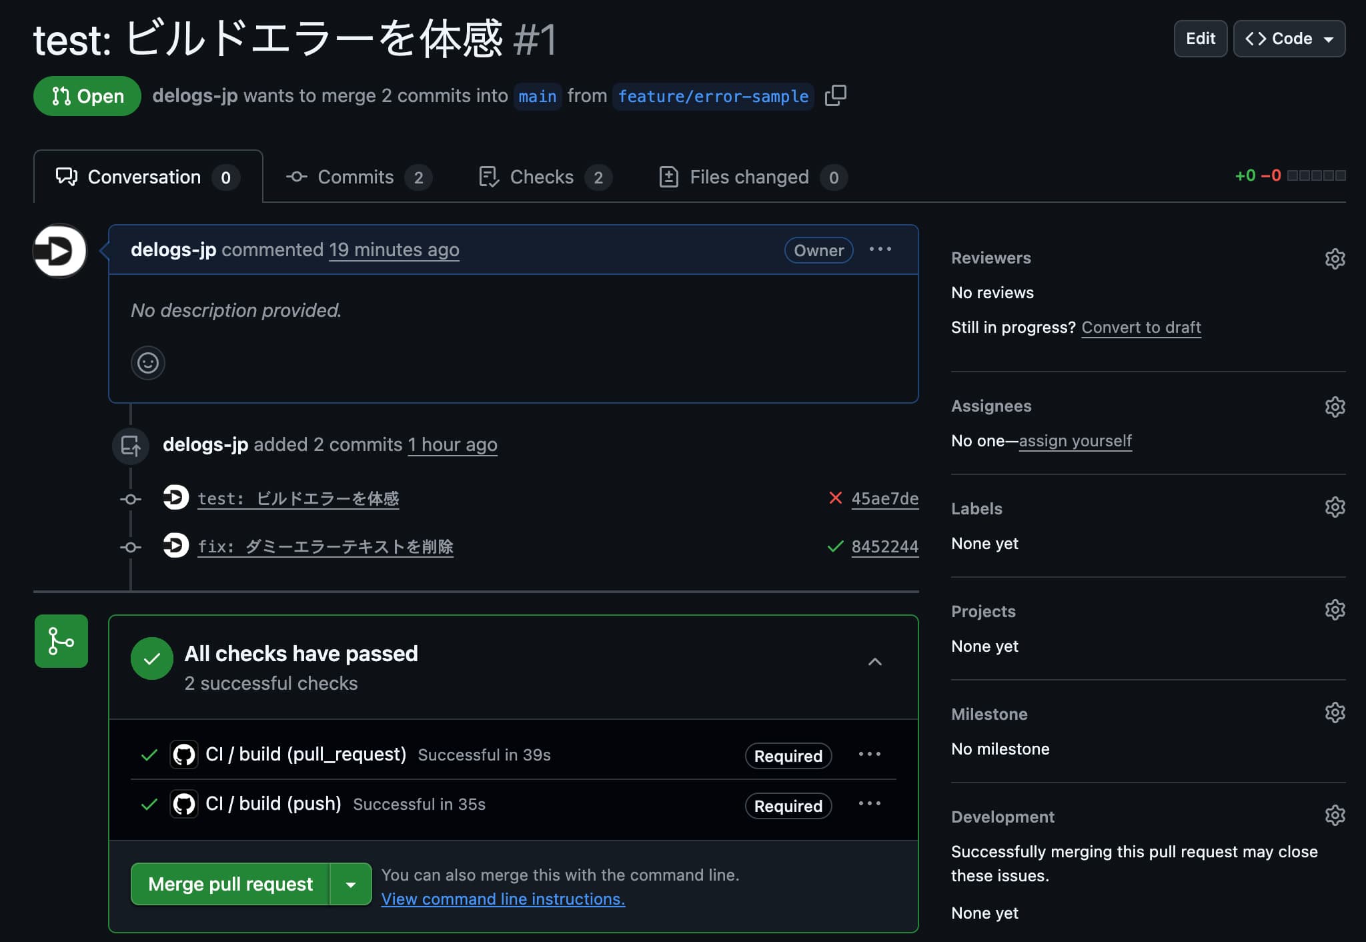
Task: Click the 19 minutes ago timestamp
Action: [394, 250]
